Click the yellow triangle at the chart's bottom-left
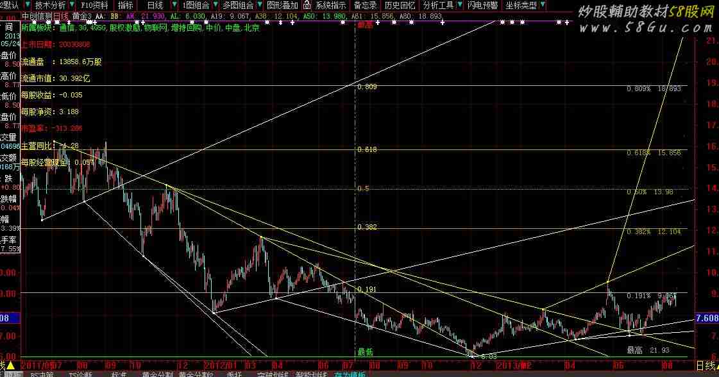Screen dimensions: 719x377 click(x=10, y=365)
